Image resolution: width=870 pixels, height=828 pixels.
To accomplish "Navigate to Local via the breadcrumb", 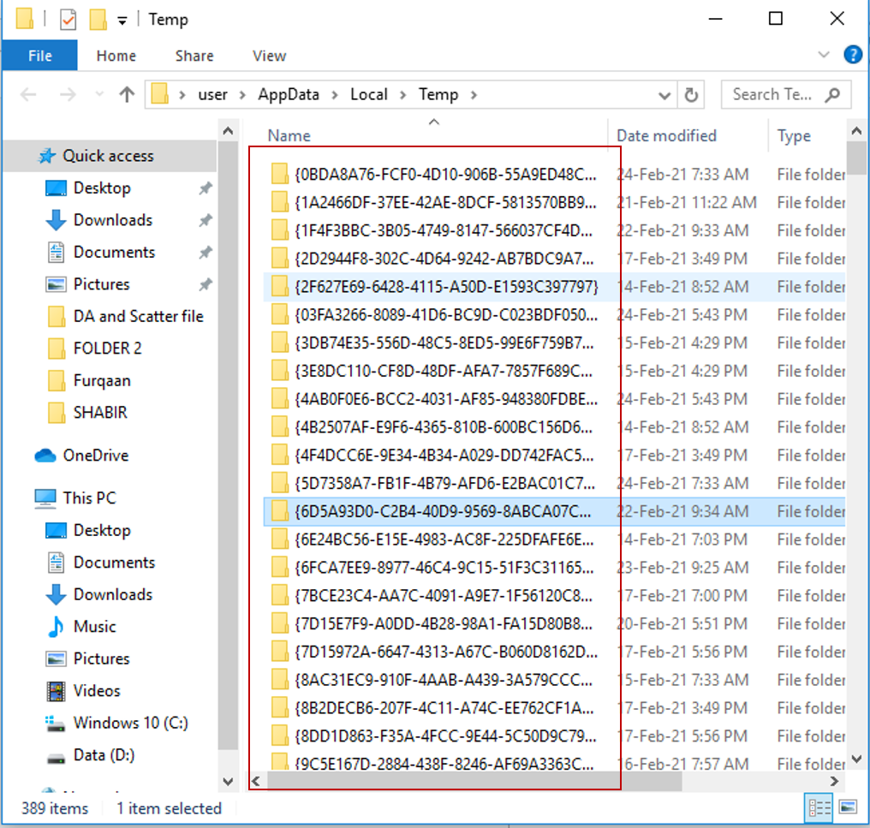I will pyautogui.click(x=369, y=94).
